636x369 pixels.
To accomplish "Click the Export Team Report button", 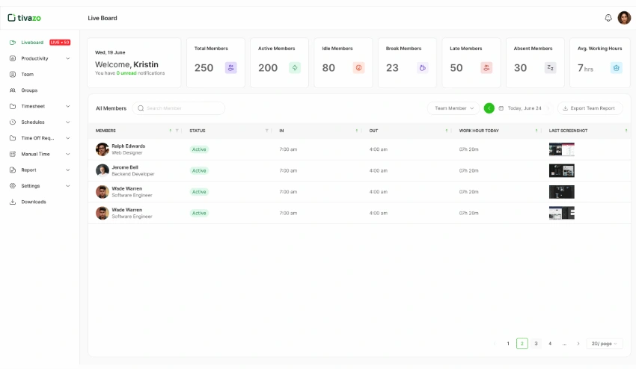I will [589, 108].
